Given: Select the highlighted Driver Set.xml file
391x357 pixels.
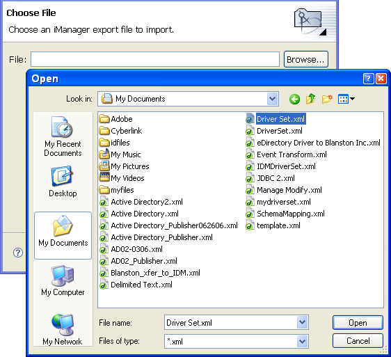Looking at the screenshot, I should click(x=276, y=119).
